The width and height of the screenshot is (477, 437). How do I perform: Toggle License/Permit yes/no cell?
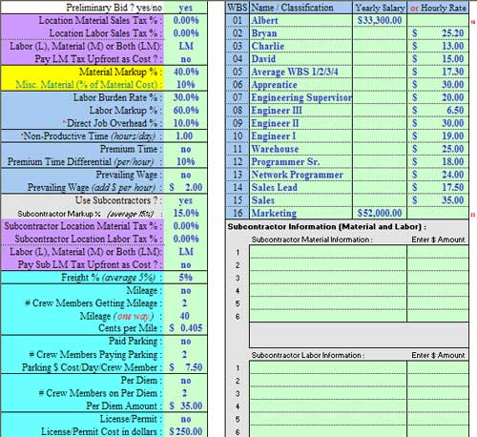coord(186,419)
